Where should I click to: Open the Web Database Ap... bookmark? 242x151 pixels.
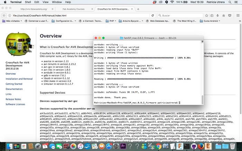click(158, 21)
